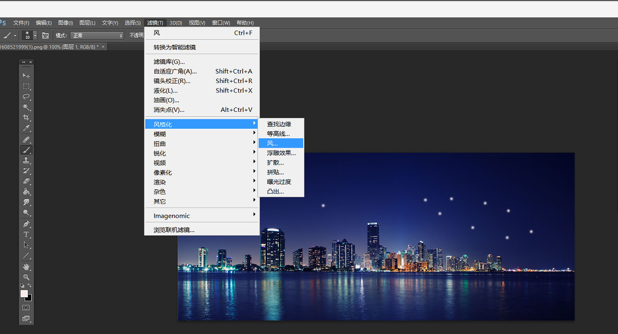The width and height of the screenshot is (618, 334).
Task: Click the foreground color swatch
Action: point(24,294)
